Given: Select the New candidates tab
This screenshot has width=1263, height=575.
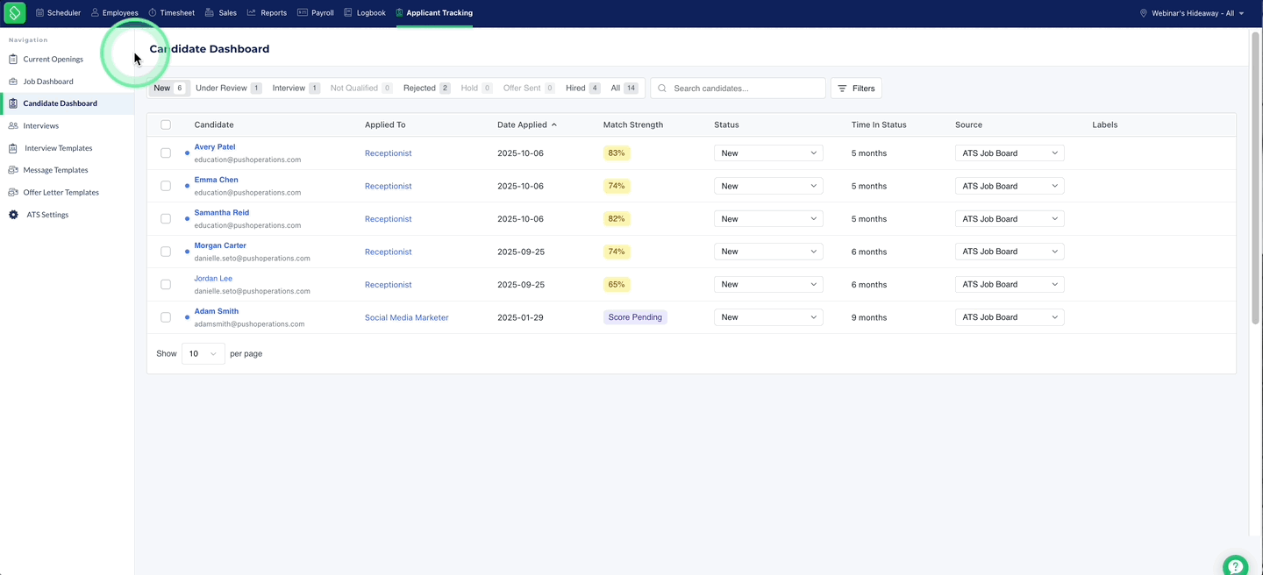Looking at the screenshot, I should point(168,89).
